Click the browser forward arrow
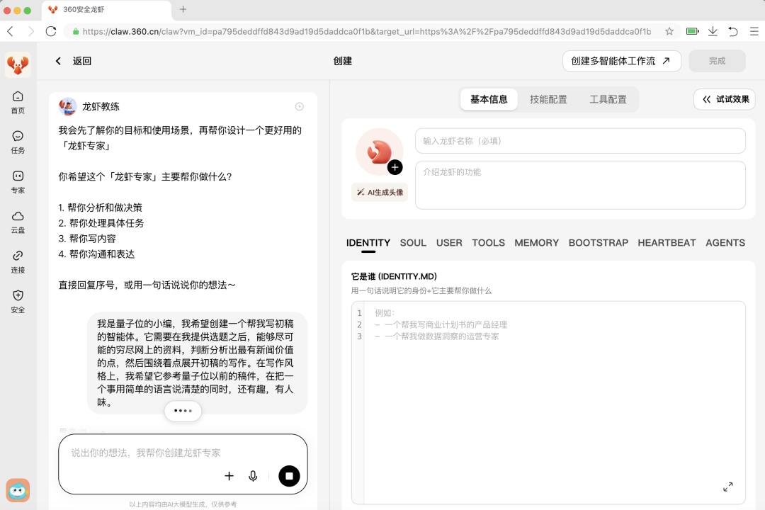Screen dimensions: 765x510 pyautogui.click(x=30, y=32)
